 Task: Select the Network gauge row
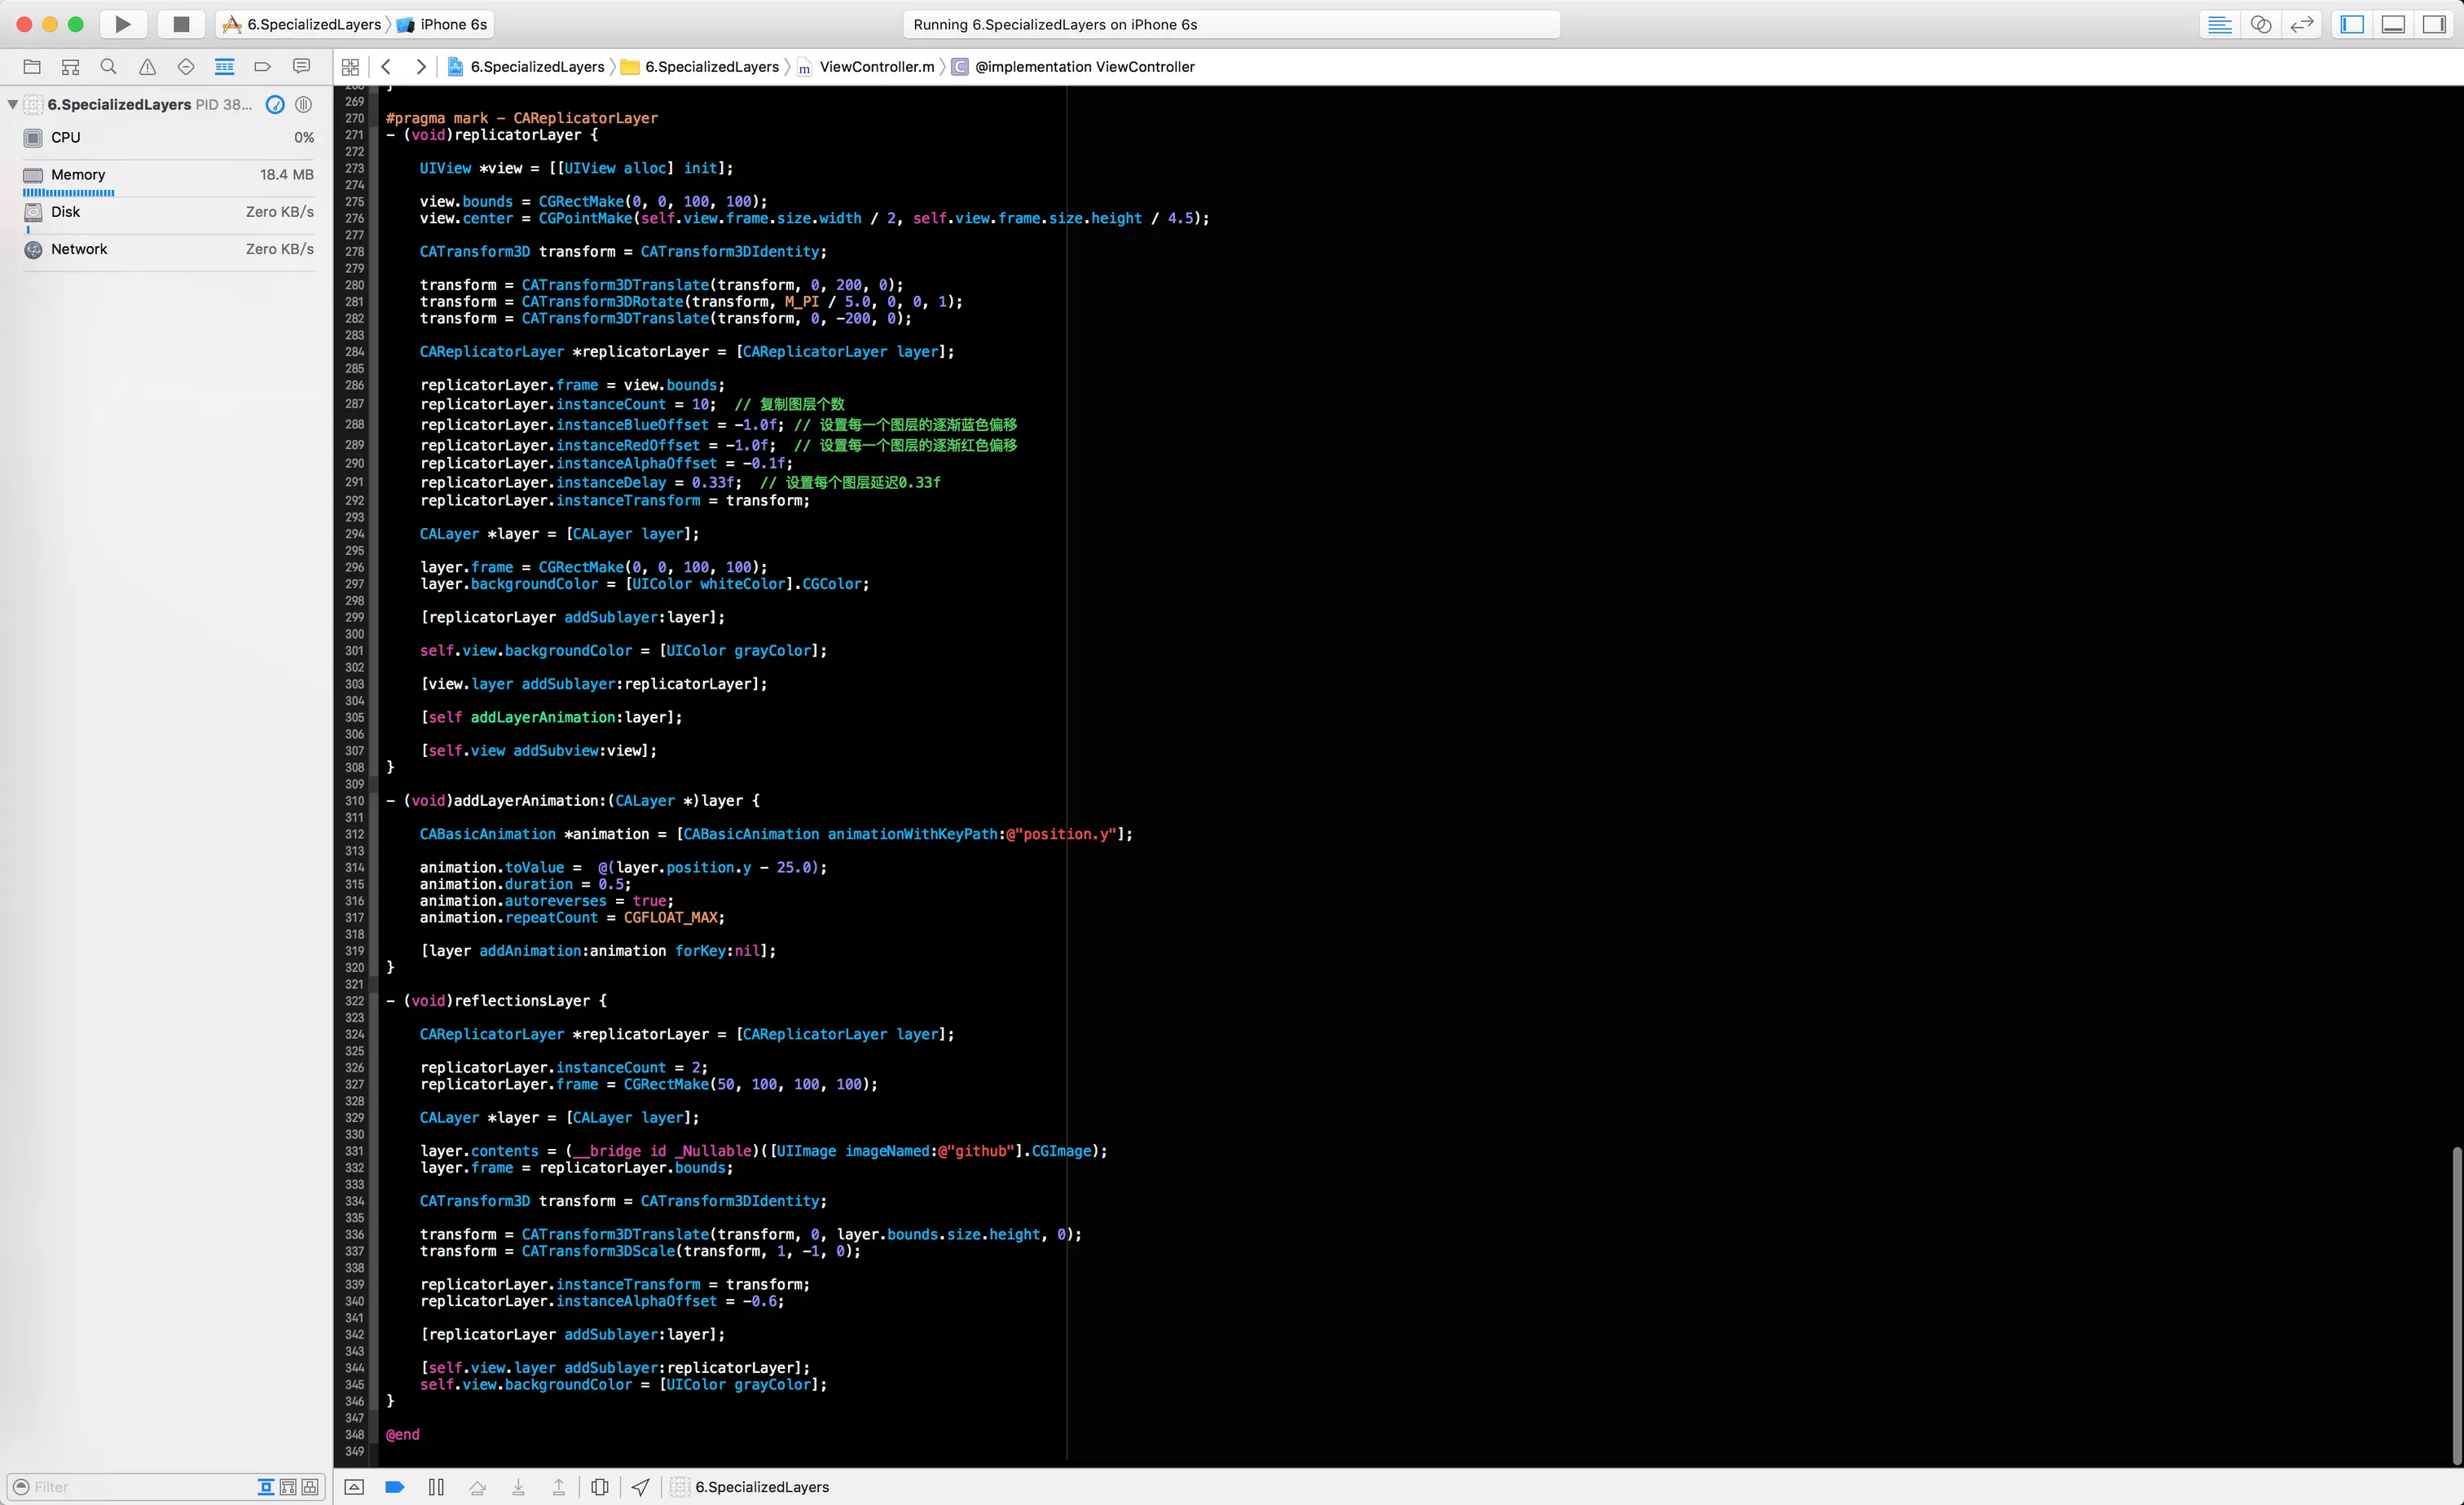(x=168, y=249)
